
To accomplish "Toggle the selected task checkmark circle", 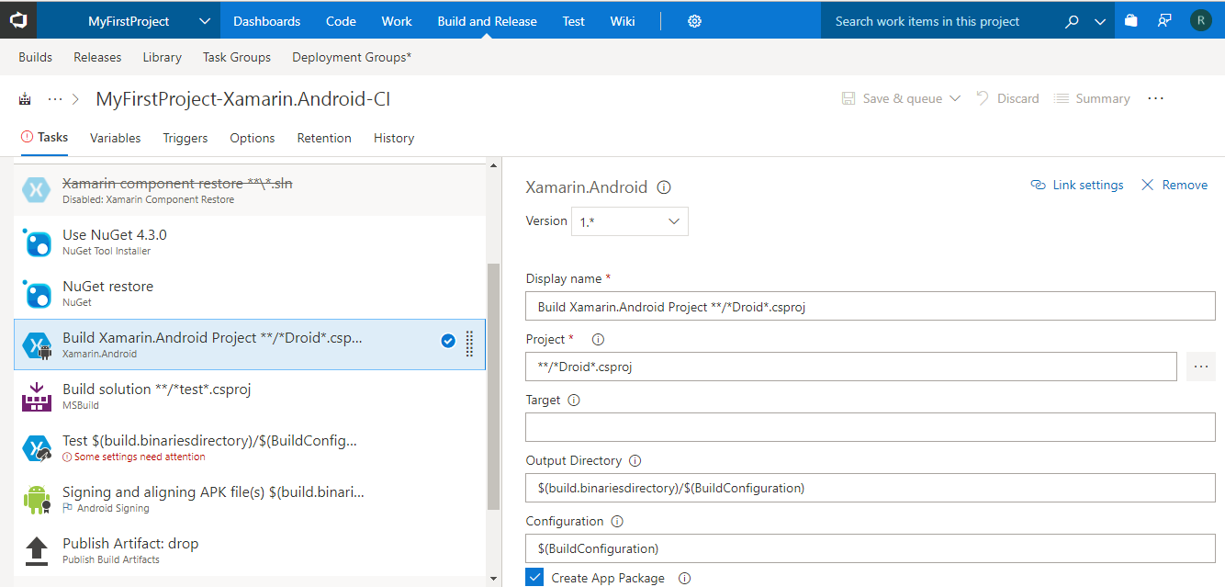I will point(448,341).
